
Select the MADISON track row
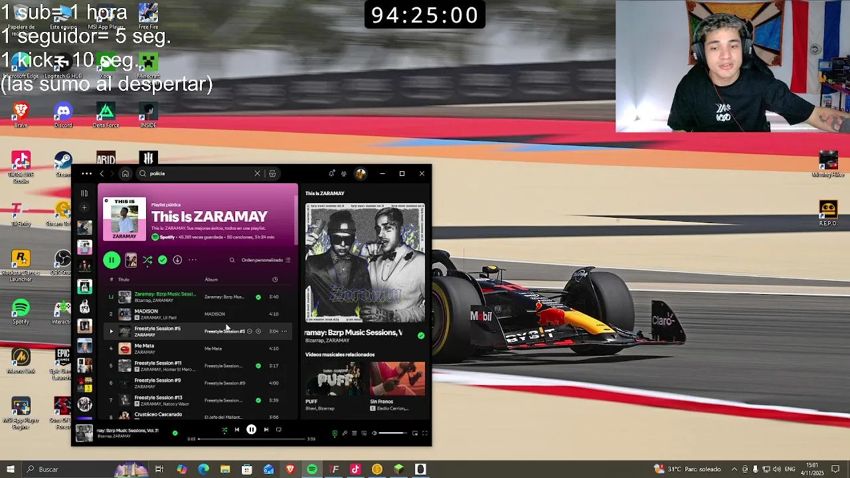(199, 314)
